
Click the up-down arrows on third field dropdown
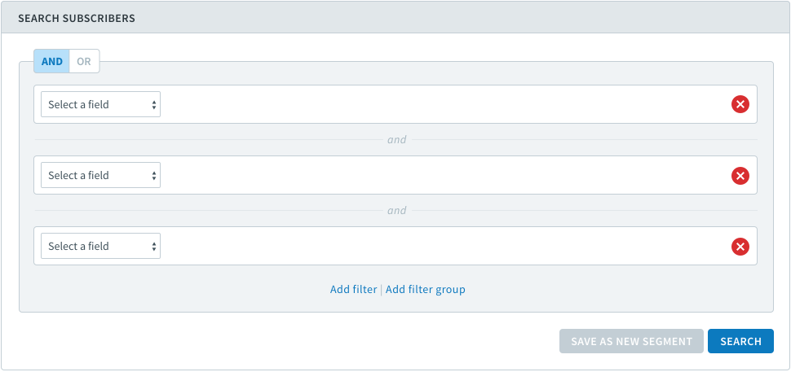(153, 247)
